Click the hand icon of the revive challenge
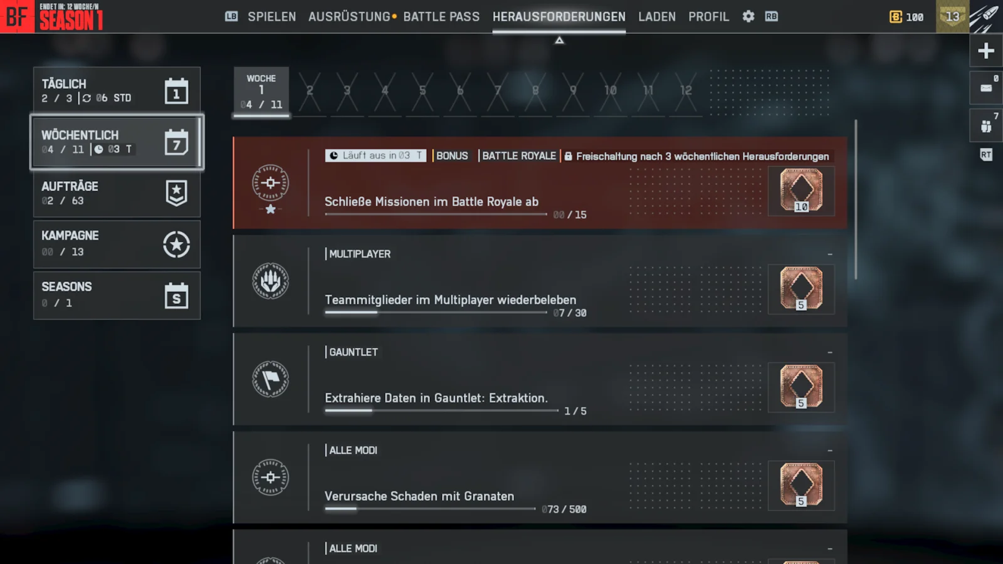Screen dimensions: 1003x564 coord(270,281)
